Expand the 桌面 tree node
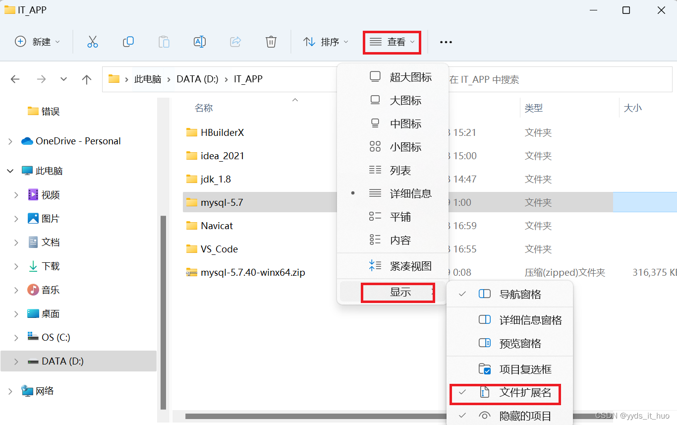 [16, 314]
